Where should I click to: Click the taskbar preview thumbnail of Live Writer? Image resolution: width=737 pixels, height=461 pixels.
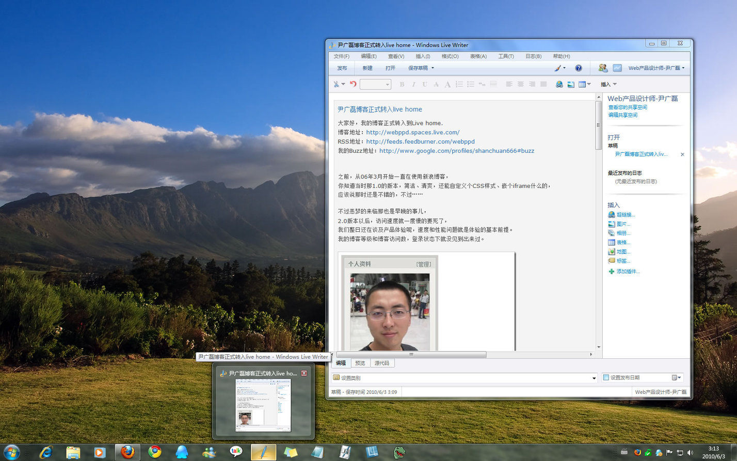click(x=263, y=405)
